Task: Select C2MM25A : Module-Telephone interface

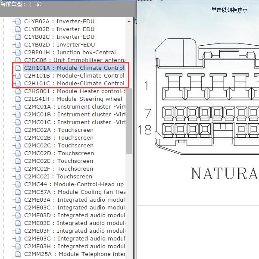Action: [x=75, y=254]
